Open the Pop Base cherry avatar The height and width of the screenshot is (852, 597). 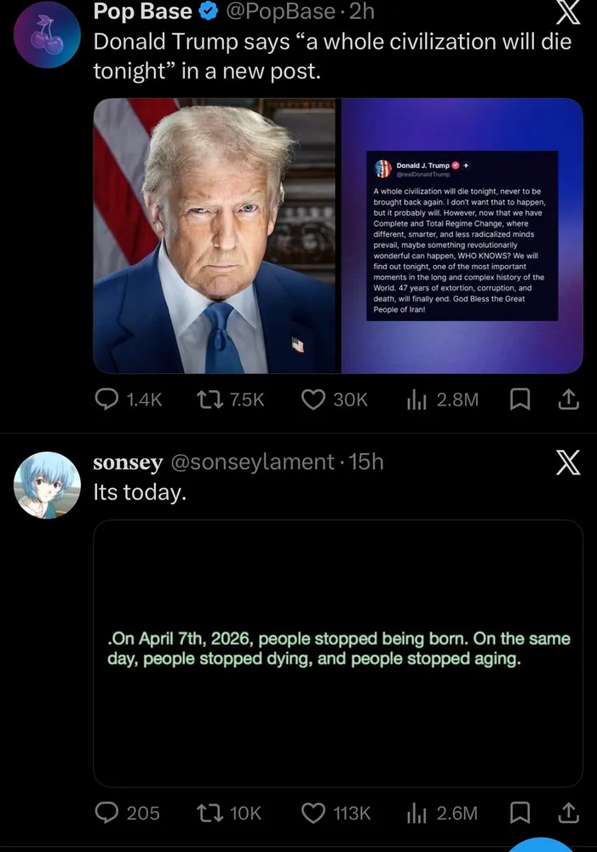(x=47, y=34)
